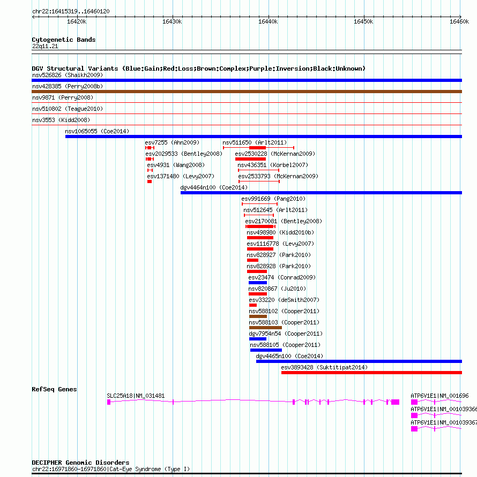477x477 pixels.
Task: Click the ATP6V1E1|NM_00103936 middle transcript label
Action: (444, 410)
